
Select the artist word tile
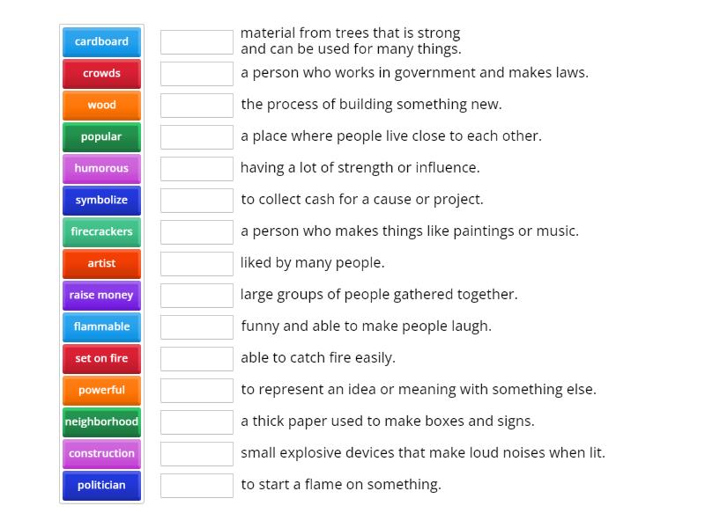coord(100,263)
